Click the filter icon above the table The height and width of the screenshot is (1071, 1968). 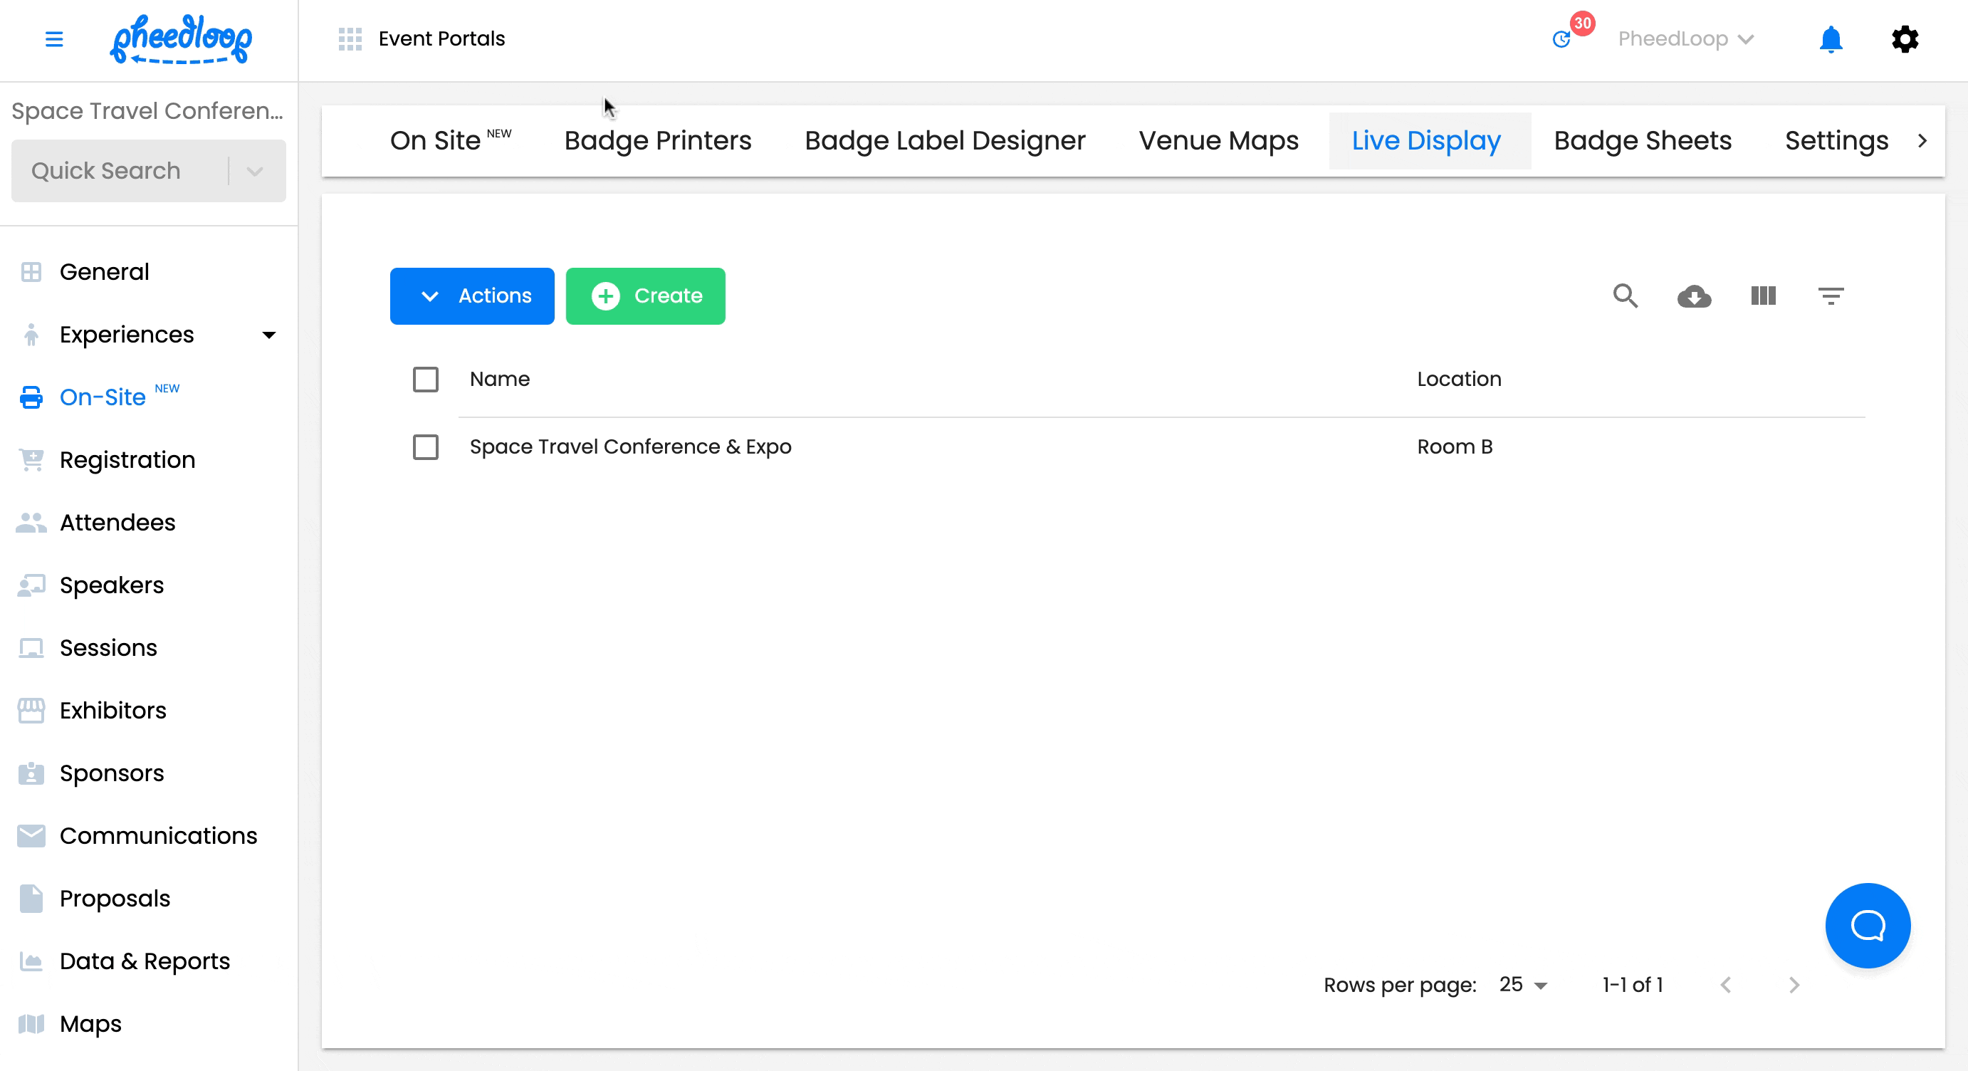click(1831, 296)
